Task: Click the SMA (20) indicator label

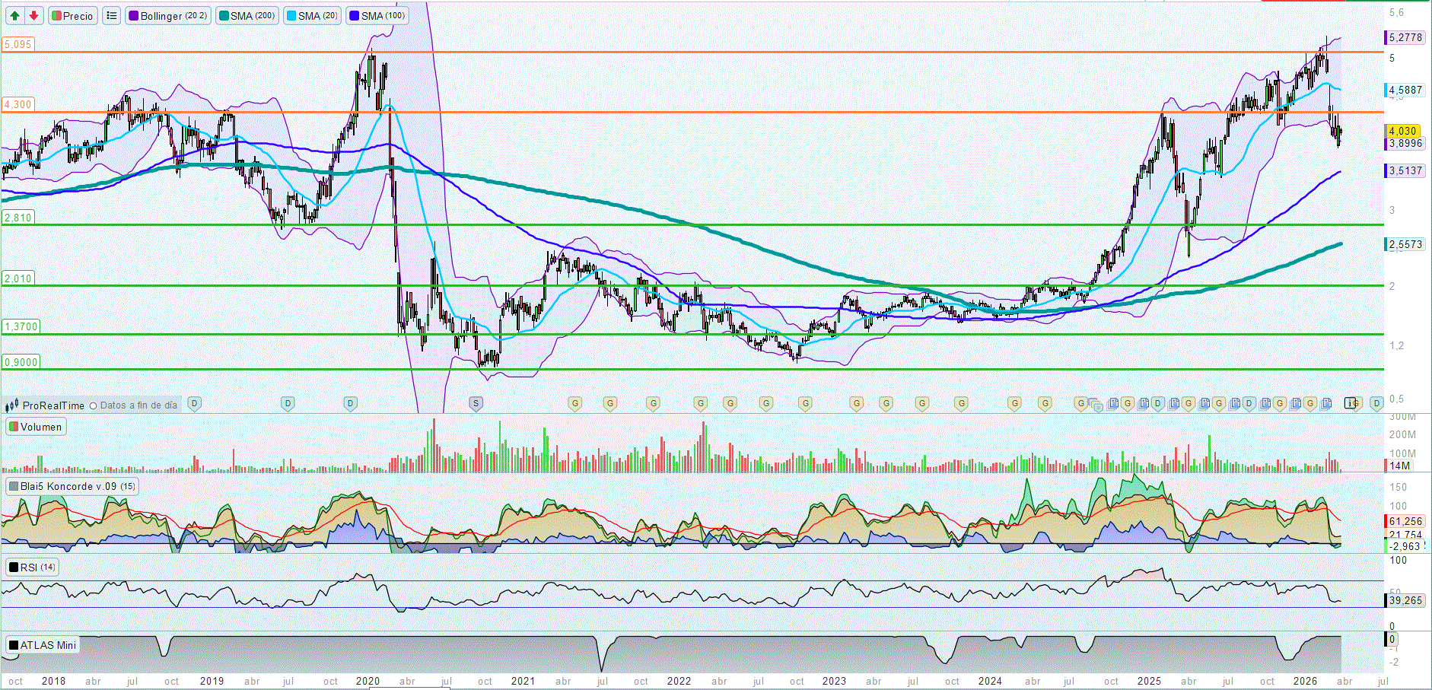Action: coord(312,15)
